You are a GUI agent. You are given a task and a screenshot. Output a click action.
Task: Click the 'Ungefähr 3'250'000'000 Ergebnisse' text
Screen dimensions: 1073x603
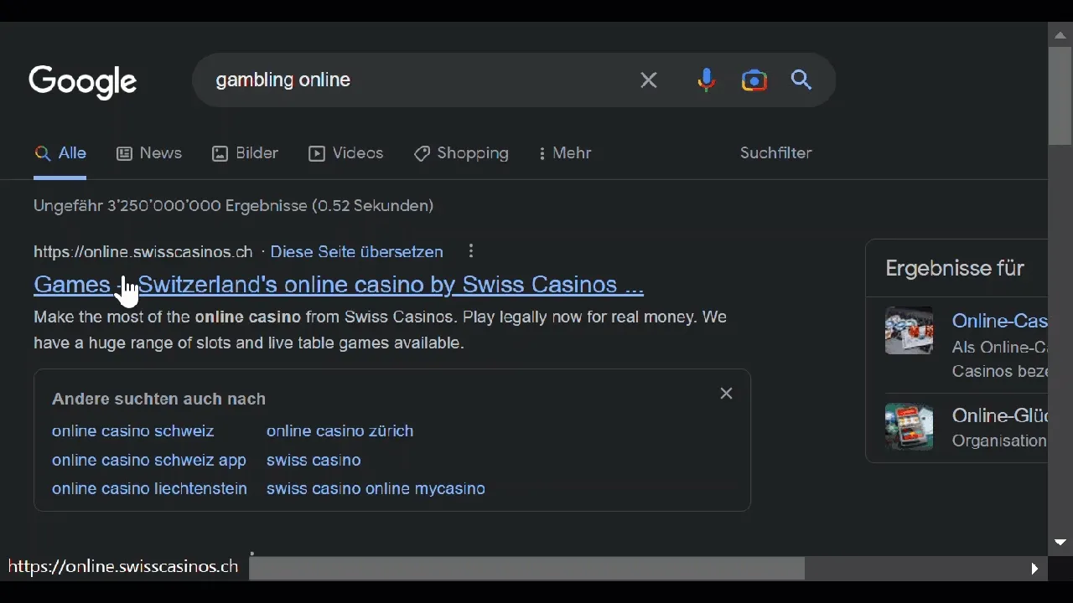234,206
